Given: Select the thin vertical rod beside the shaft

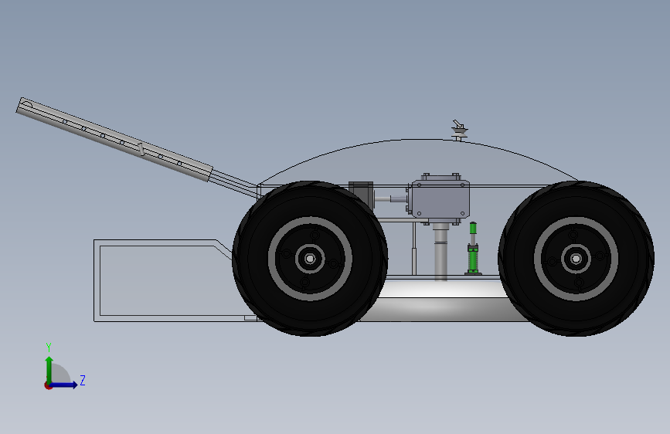Looking at the screenshot, I should click(414, 249).
